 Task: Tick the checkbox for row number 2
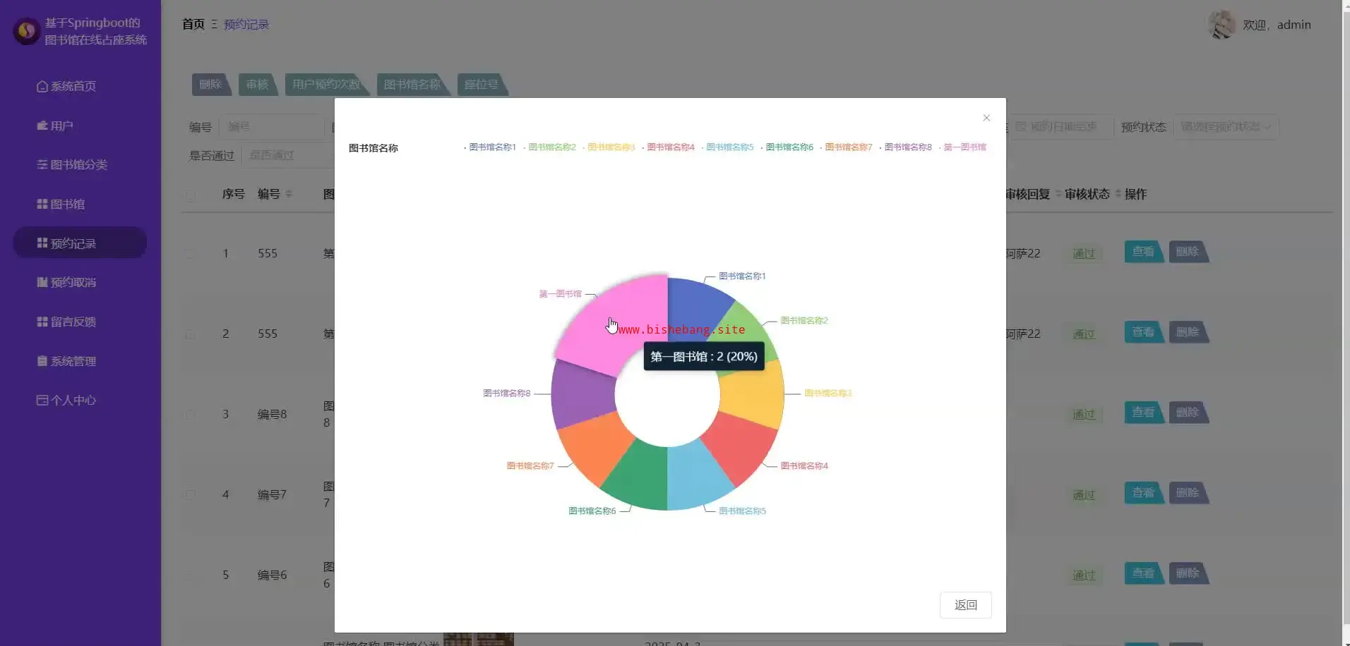click(x=190, y=334)
